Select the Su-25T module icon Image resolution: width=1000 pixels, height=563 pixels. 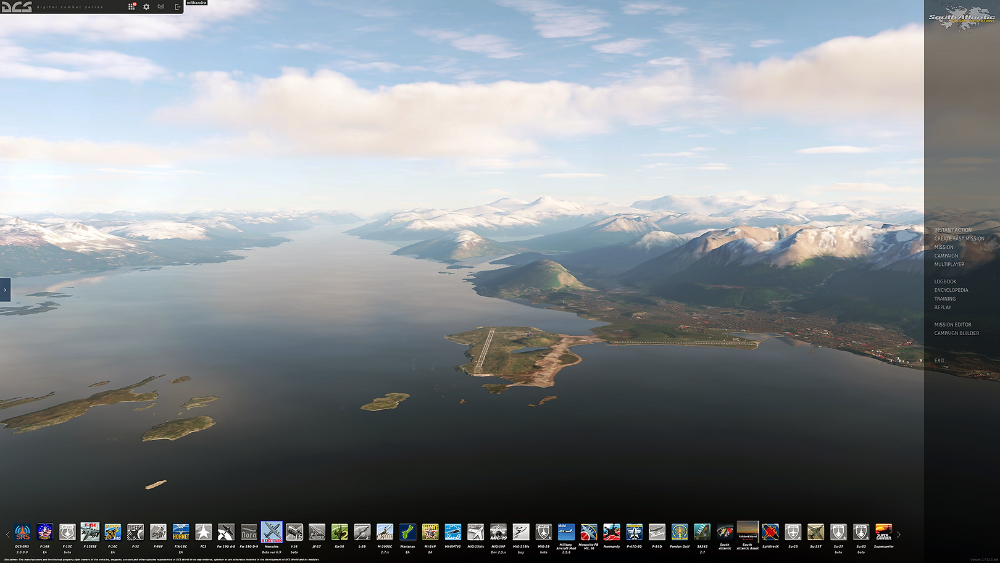815,532
